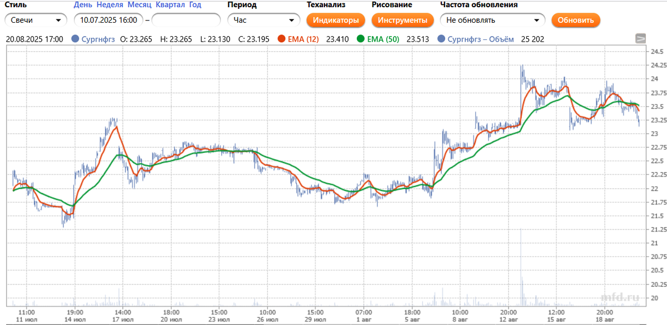Click the Сургнфгз – Объём legend label
The image size is (667, 325).
[480, 39]
